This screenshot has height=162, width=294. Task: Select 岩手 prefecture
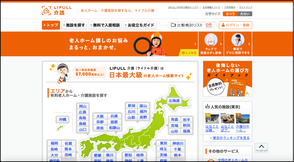(187, 120)
